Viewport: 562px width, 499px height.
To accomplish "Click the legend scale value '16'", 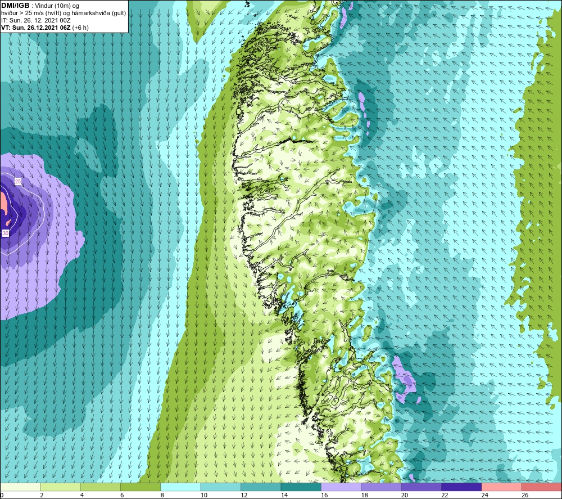I will [324, 496].
